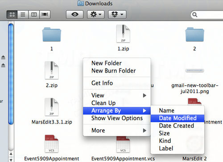This screenshot has width=223, height=162.
Task: Click the scrollbar down arrow
Action: coord(11,160)
